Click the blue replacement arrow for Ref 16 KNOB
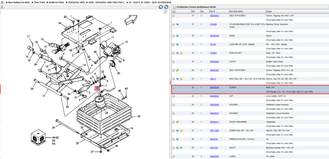329x159 pixels. point(177,36)
